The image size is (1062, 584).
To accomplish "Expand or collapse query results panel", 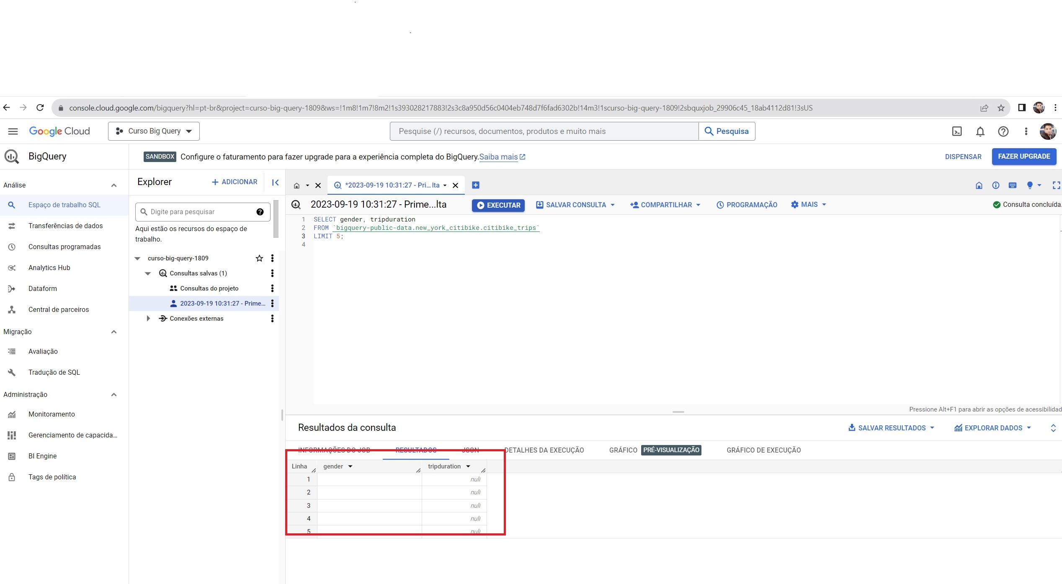I will (1053, 428).
